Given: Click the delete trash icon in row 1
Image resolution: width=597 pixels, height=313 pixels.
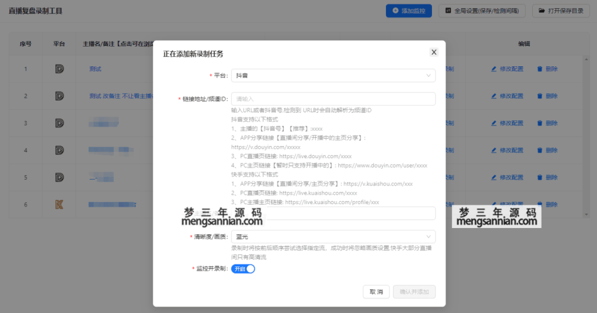Looking at the screenshot, I should [x=539, y=69].
